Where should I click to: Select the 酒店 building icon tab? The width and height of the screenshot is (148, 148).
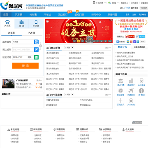(x=22, y=23)
